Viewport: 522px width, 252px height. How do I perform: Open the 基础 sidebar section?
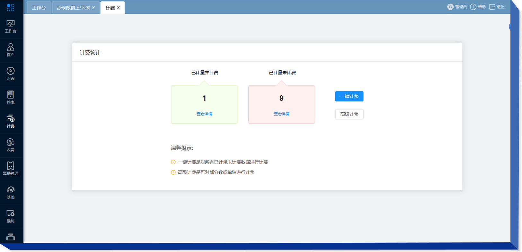11,193
